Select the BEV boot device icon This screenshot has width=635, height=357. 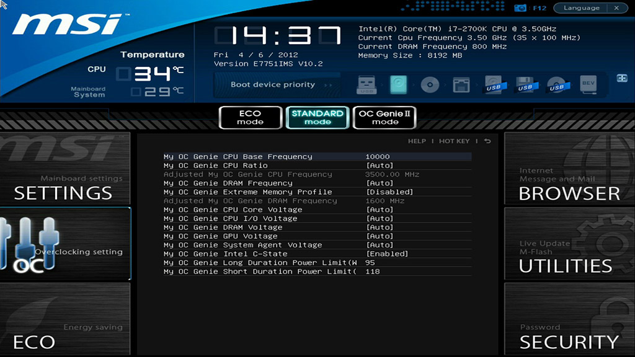pyautogui.click(x=588, y=85)
